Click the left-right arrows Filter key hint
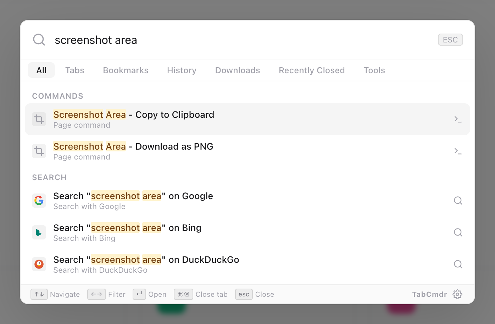Viewport: 495px width, 324px height. coord(96,294)
